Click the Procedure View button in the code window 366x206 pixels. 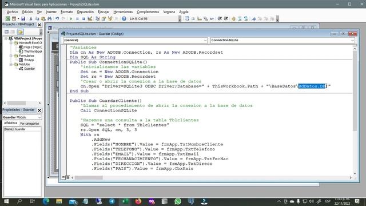pos(63,177)
